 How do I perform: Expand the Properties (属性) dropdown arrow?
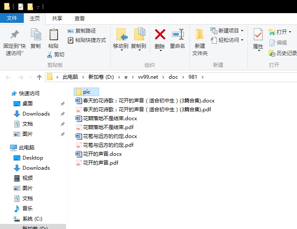(259, 50)
